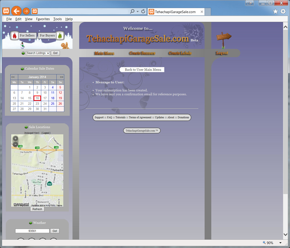Open the File menu

(x=9, y=19)
